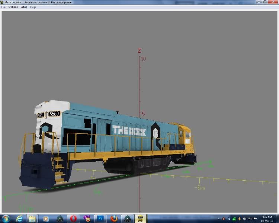Click the 3:45 AM clock in tray
This screenshot has width=279, height=223.
point(267,219)
